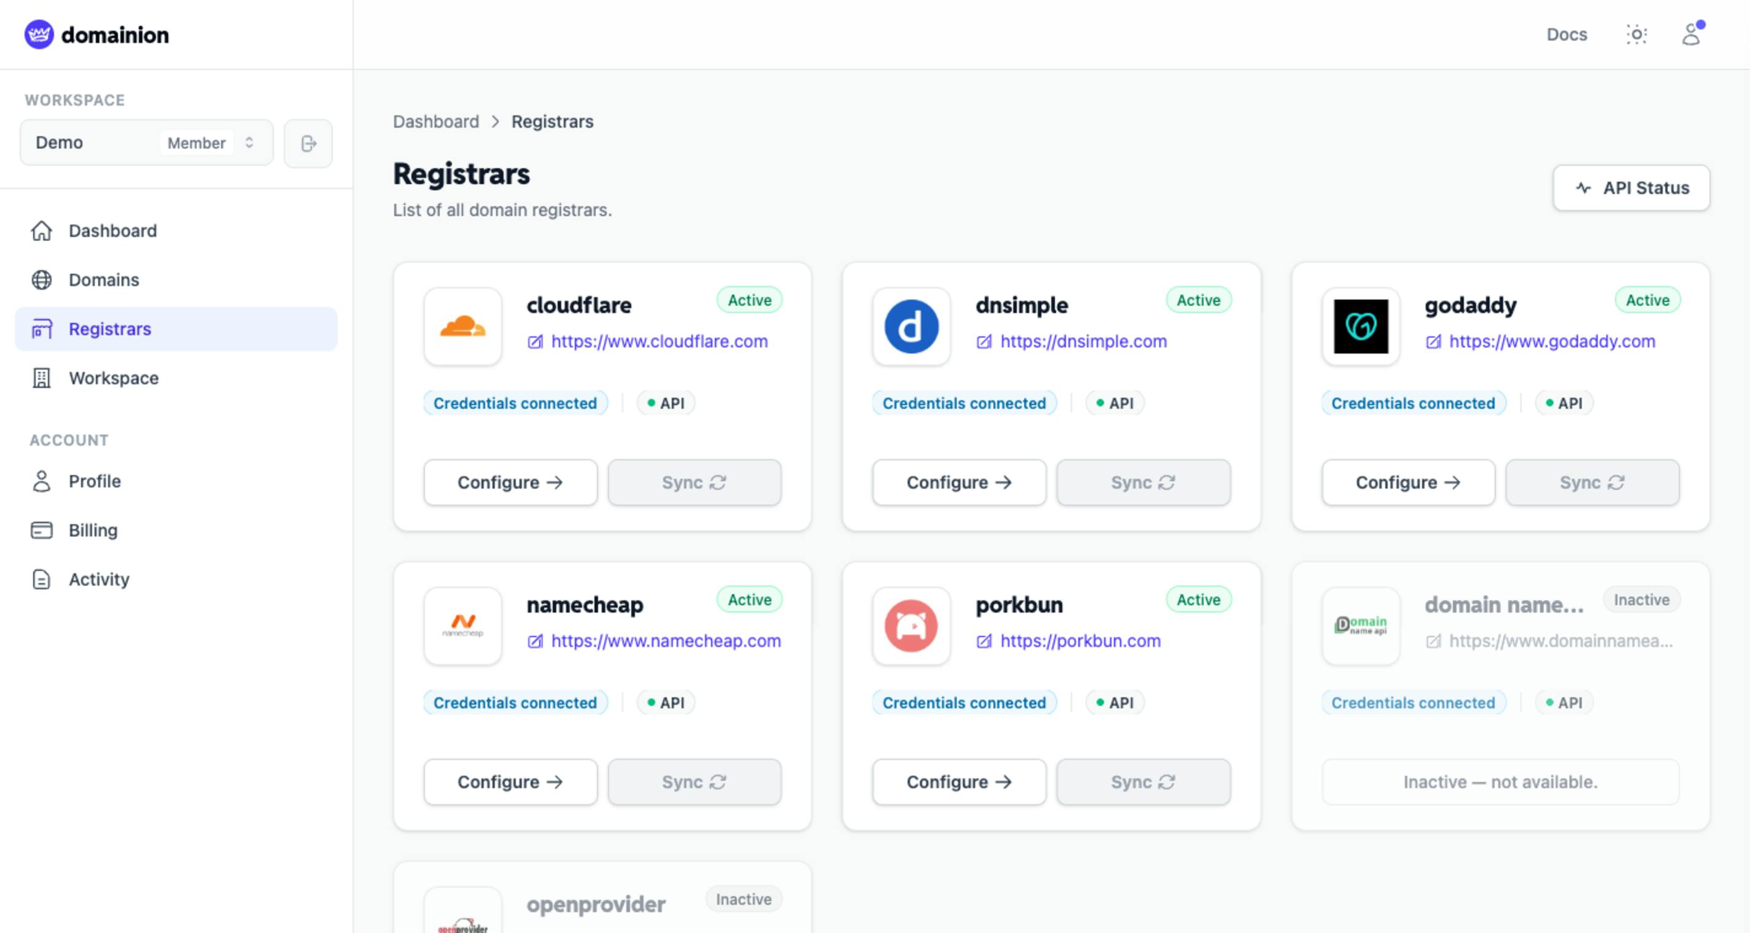Open Profile under Account
The height and width of the screenshot is (933, 1750).
click(176, 481)
